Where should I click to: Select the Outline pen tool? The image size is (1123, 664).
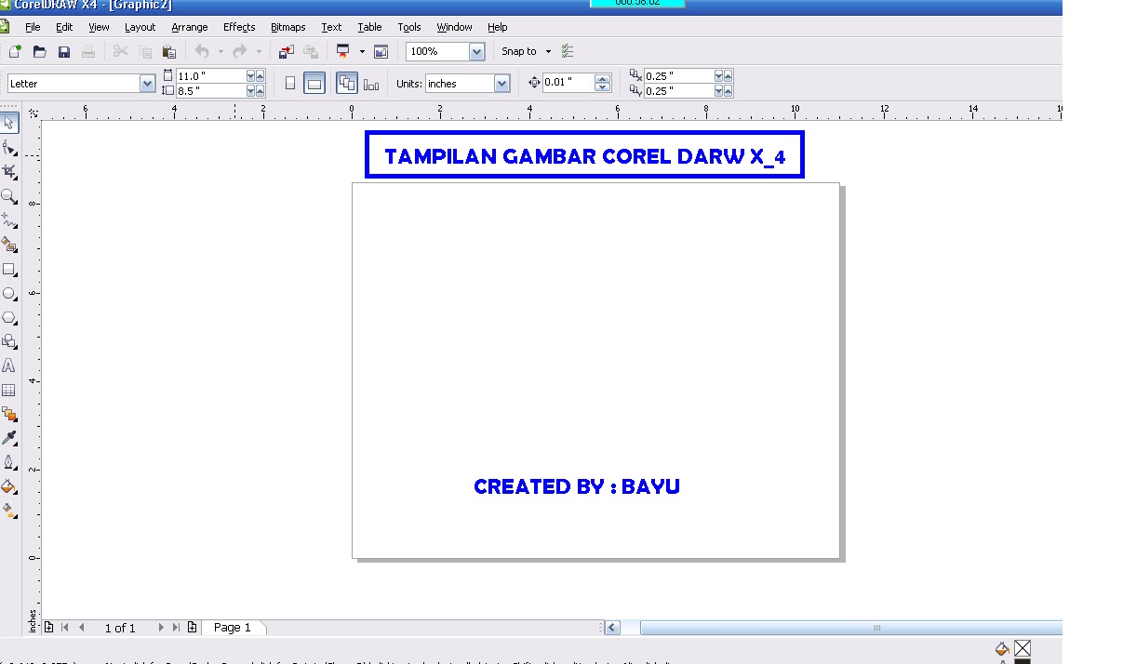coord(9,462)
